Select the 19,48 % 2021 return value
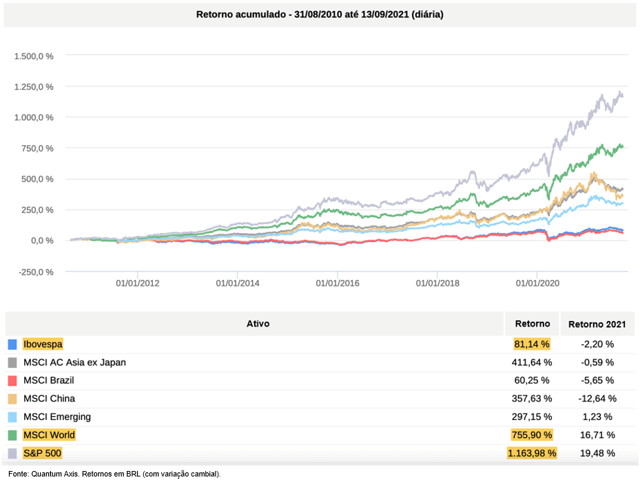Screen dimensions: 640x482 pos(597,453)
